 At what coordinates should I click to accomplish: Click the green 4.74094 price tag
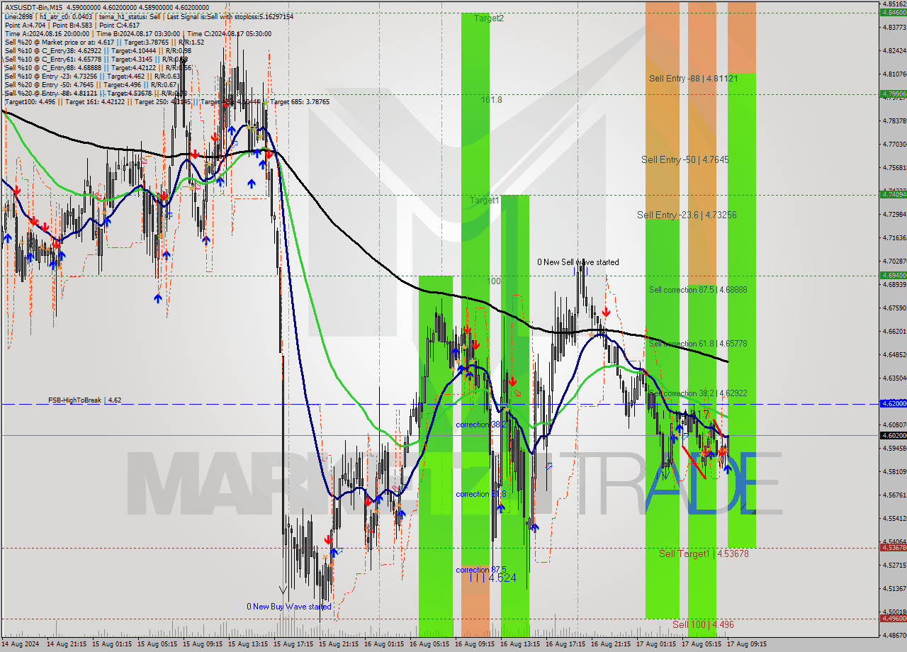tap(893, 194)
